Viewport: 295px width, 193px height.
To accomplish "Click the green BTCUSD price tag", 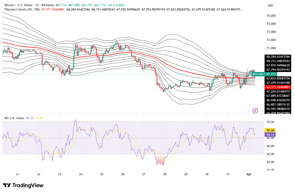I will [x=258, y=74].
